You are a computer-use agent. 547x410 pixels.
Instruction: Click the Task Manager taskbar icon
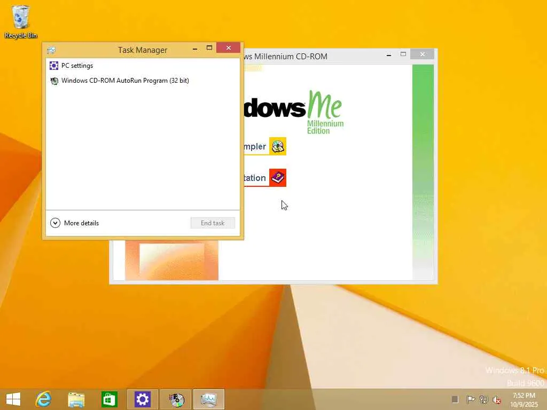pos(209,399)
